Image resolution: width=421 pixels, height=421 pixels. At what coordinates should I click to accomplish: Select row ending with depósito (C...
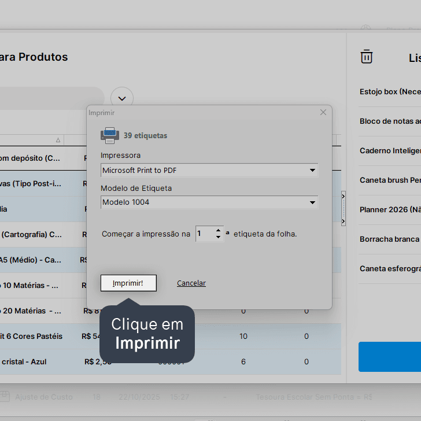pyautogui.click(x=43, y=158)
